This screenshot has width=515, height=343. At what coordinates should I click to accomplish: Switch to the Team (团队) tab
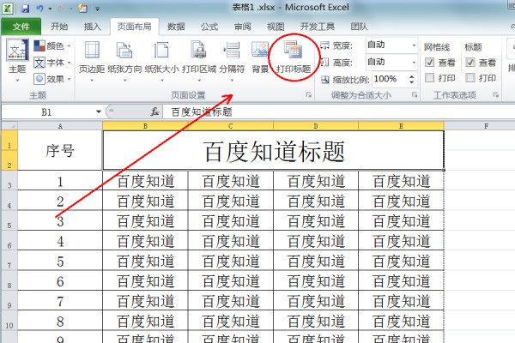(x=359, y=27)
